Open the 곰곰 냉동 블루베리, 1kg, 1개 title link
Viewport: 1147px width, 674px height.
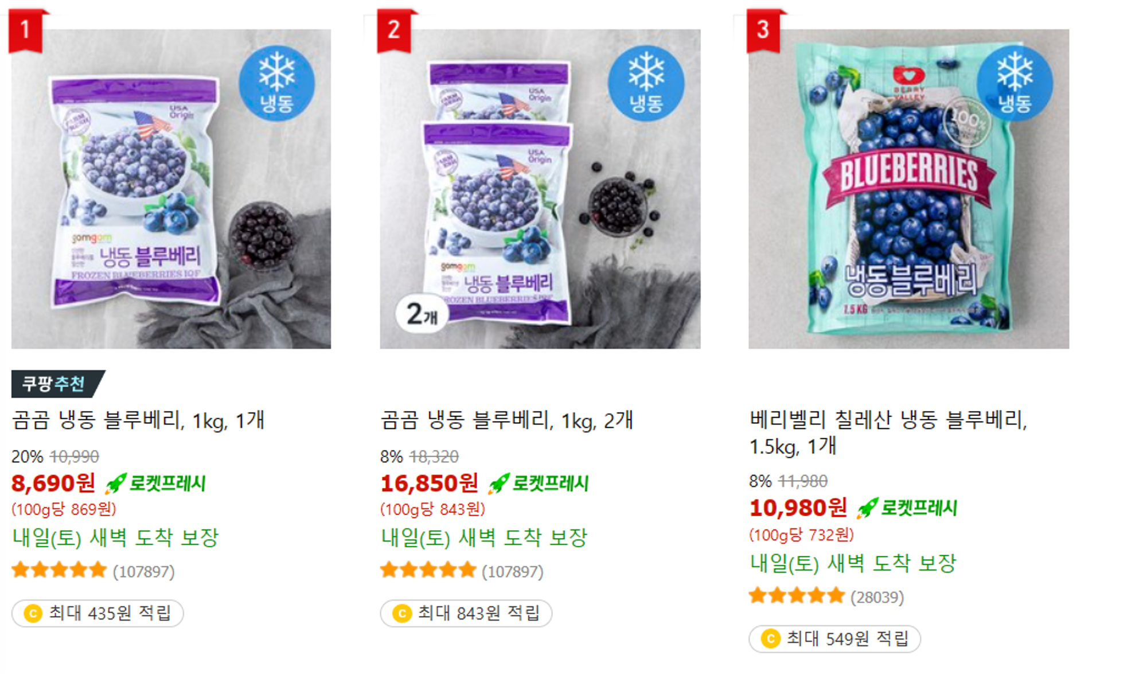click(138, 420)
